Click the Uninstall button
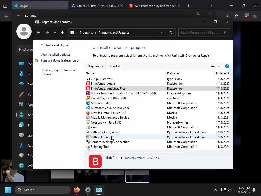Image resolution: width=261 pixels, height=196 pixels. pyautogui.click(x=114, y=66)
